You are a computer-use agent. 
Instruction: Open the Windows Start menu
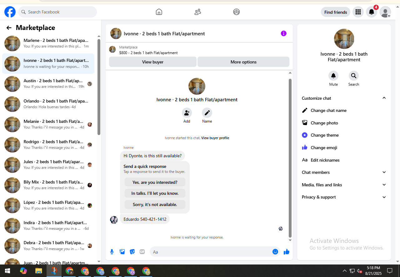click(7, 271)
